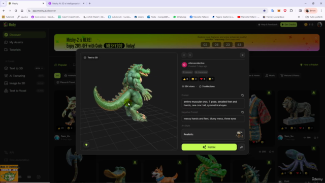Select the All category filter
The image size is (325, 183).
coord(57,76)
